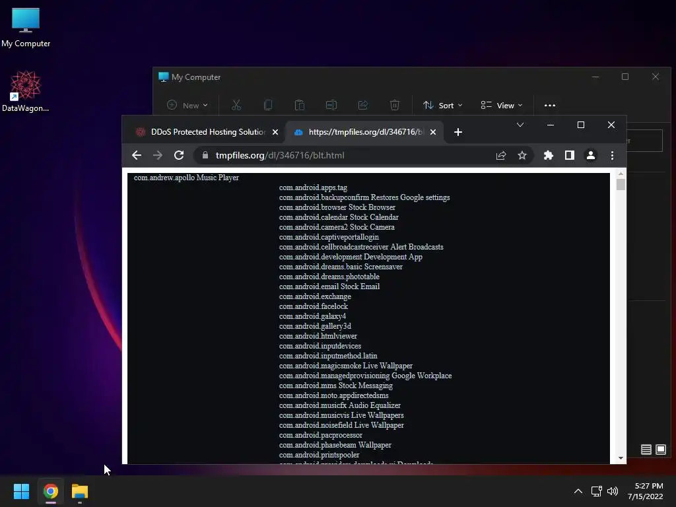Click 'com.android.facelock' line
This screenshot has height=507, width=676.
tap(314, 306)
